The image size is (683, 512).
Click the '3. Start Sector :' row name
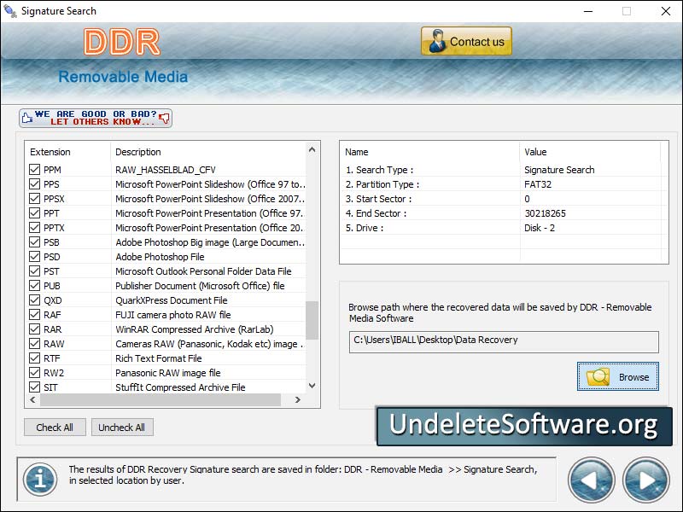pyautogui.click(x=378, y=199)
